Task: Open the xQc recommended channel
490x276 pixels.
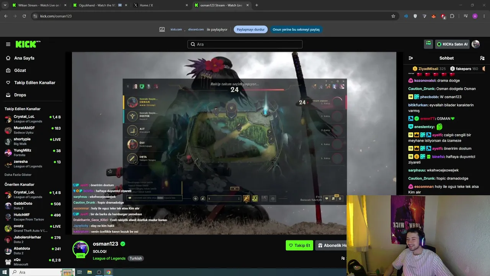Action: click(x=33, y=262)
